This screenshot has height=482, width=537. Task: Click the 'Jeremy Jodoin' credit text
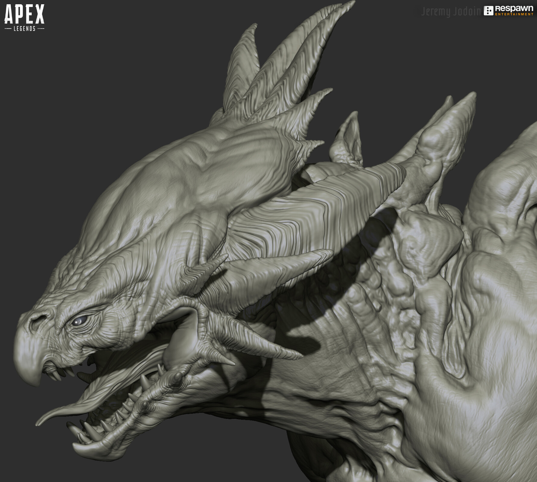click(451, 11)
